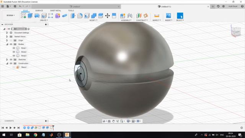The width and height of the screenshot is (245, 138).
Task: Select the Press Pull tool
Action: click(x=73, y=16)
